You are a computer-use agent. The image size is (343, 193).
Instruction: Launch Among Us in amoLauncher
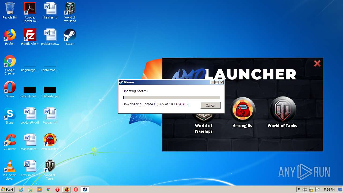point(243,113)
